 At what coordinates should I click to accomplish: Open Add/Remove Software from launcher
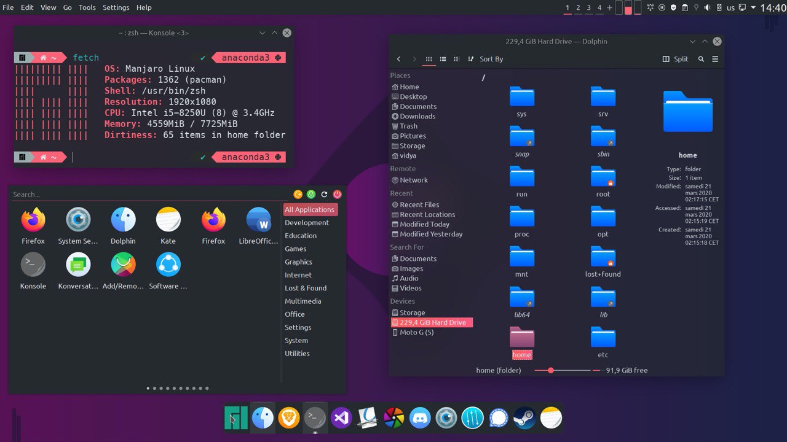coord(123,265)
